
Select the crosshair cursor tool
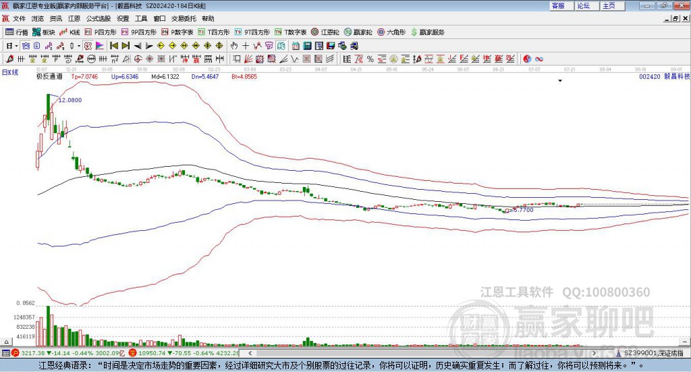246,46
